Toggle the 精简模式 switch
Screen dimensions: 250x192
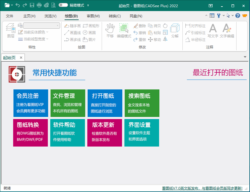pyautogui.click(x=63, y=5)
